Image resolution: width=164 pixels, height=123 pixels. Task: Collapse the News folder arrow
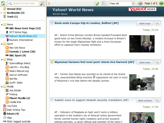pos(1,24)
